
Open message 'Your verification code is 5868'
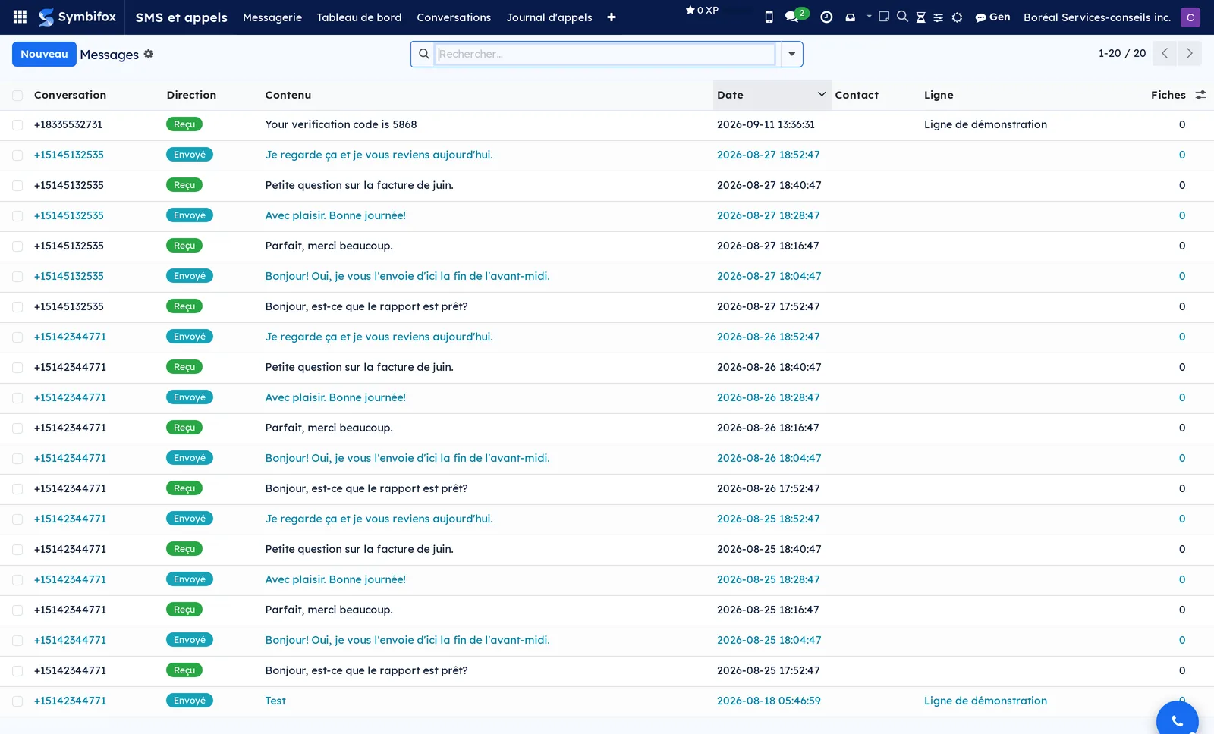(341, 124)
